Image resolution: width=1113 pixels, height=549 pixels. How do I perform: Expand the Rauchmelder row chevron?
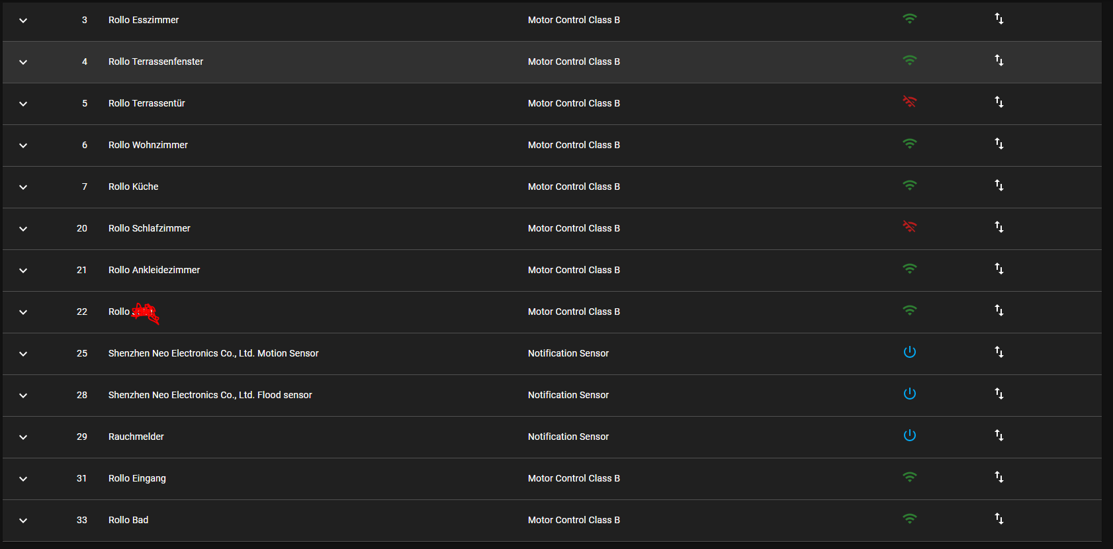click(23, 437)
